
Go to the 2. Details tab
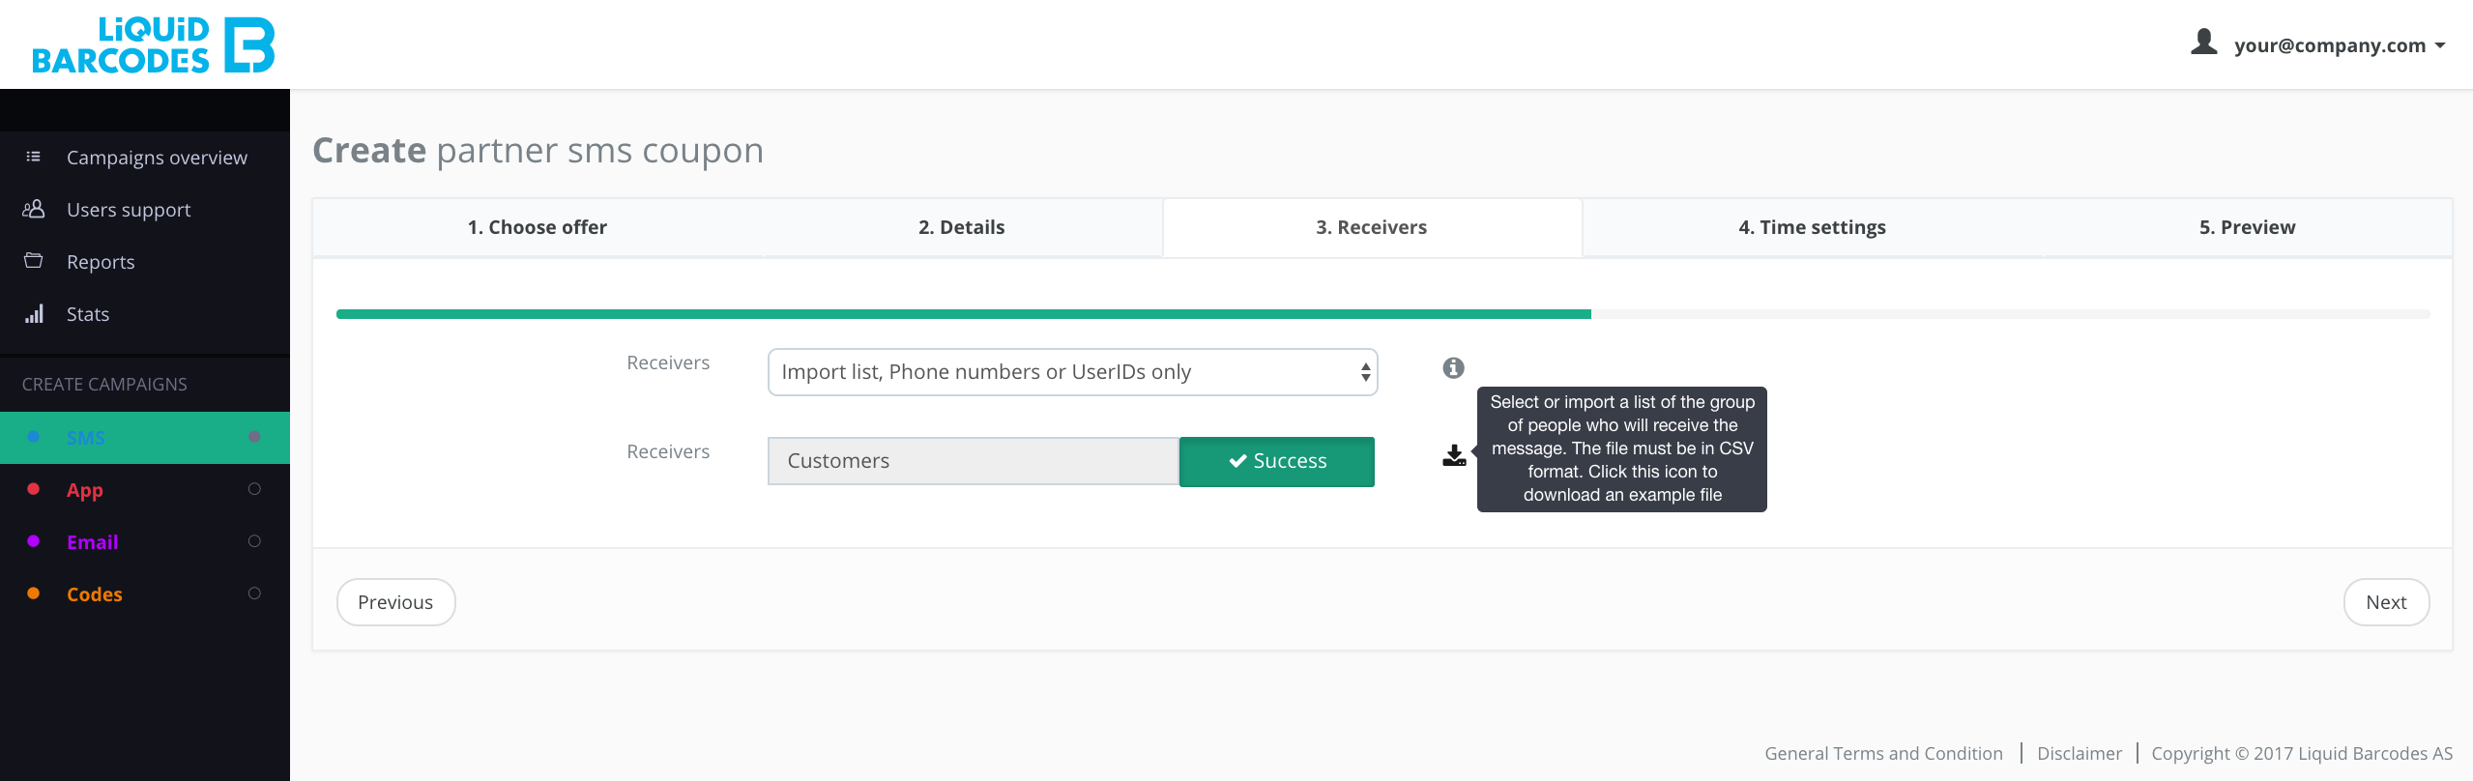(x=962, y=227)
